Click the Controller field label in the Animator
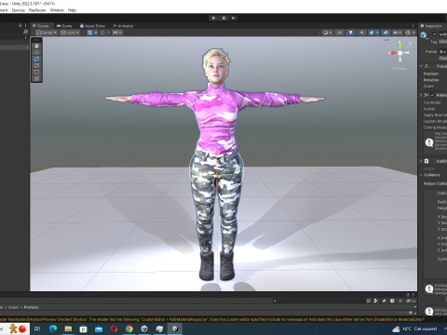Image resolution: width=447 pixels, height=335 pixels. (x=432, y=102)
